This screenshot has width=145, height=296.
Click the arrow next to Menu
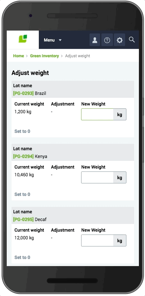click(x=60, y=40)
